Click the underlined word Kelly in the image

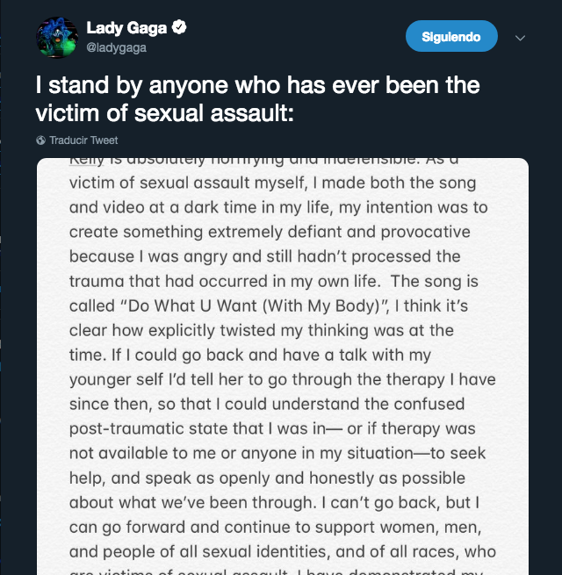[x=87, y=162]
